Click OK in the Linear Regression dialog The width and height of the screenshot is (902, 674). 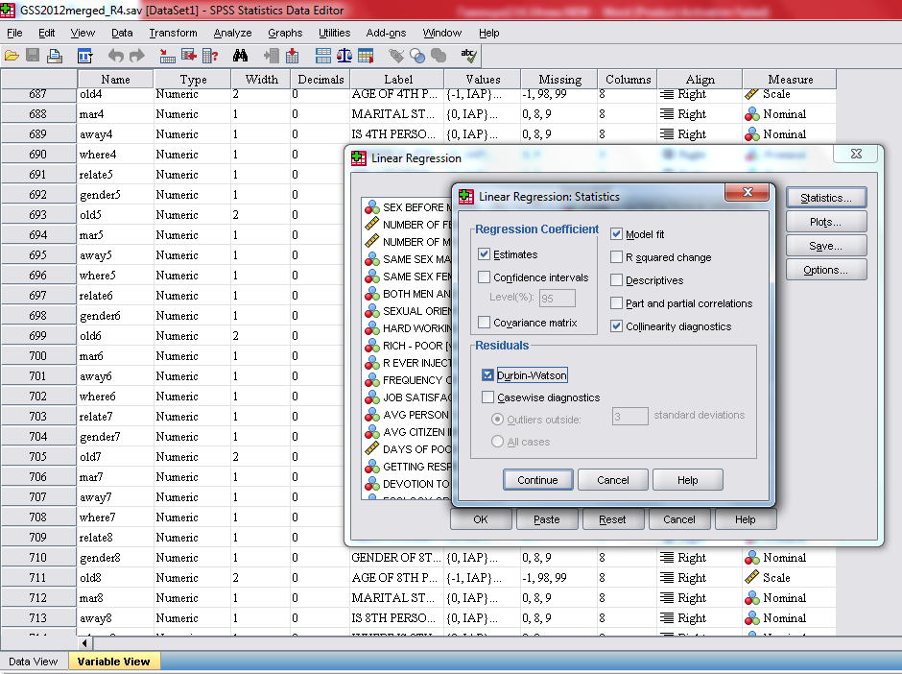pos(481,519)
